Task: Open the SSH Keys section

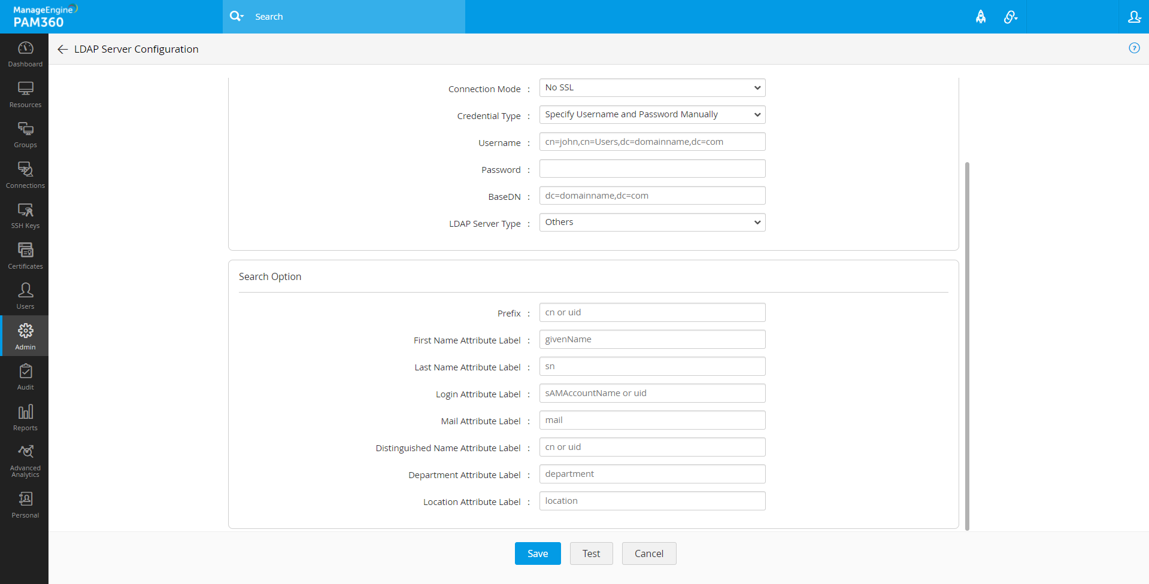Action: [25, 215]
